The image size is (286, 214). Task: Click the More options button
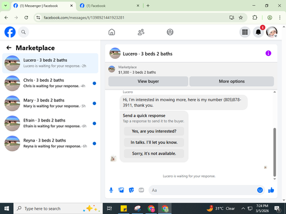(232, 82)
